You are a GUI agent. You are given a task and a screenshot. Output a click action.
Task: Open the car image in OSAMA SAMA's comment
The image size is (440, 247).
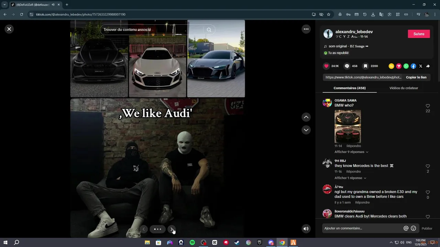pos(348,126)
